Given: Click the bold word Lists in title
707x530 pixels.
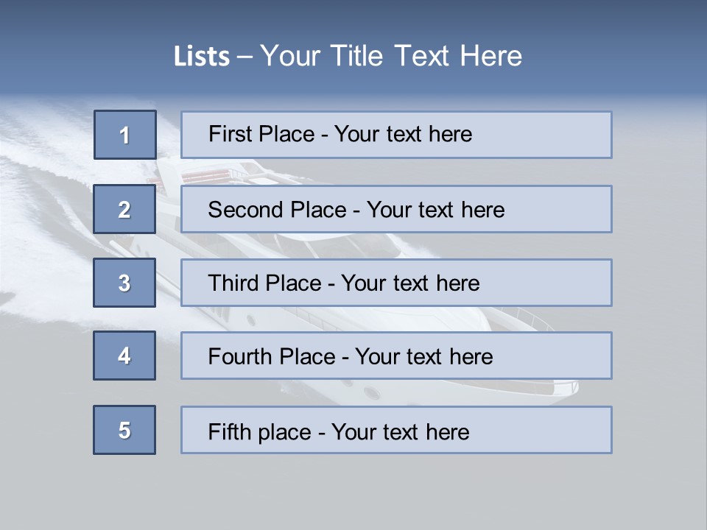Looking at the screenshot, I should tap(202, 57).
